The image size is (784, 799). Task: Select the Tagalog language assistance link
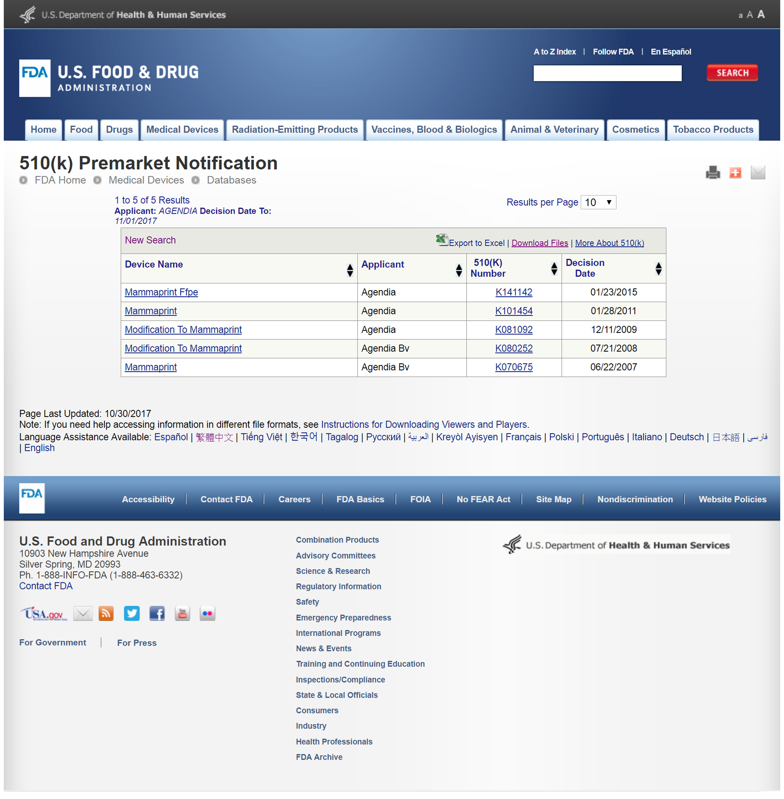(342, 437)
